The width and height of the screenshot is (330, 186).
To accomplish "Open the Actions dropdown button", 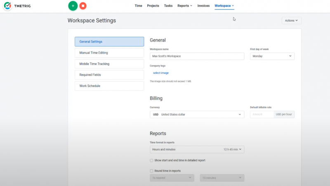I will tap(291, 20).
